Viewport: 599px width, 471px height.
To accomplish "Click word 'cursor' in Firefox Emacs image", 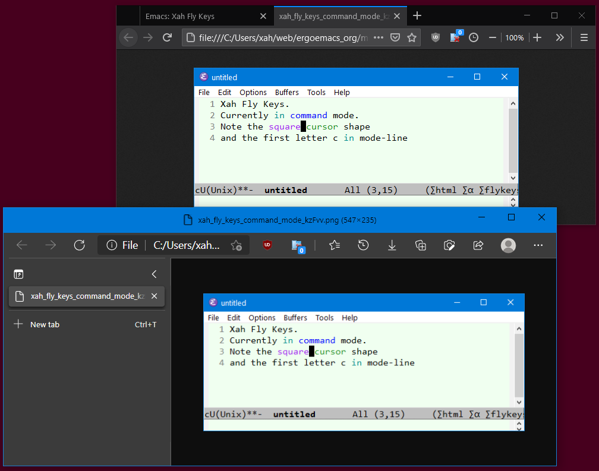I will coord(322,127).
